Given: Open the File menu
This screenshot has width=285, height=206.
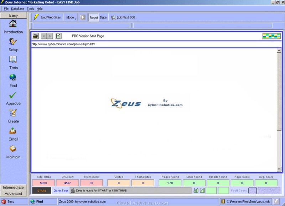Looking at the screenshot, I should tap(6, 9).
